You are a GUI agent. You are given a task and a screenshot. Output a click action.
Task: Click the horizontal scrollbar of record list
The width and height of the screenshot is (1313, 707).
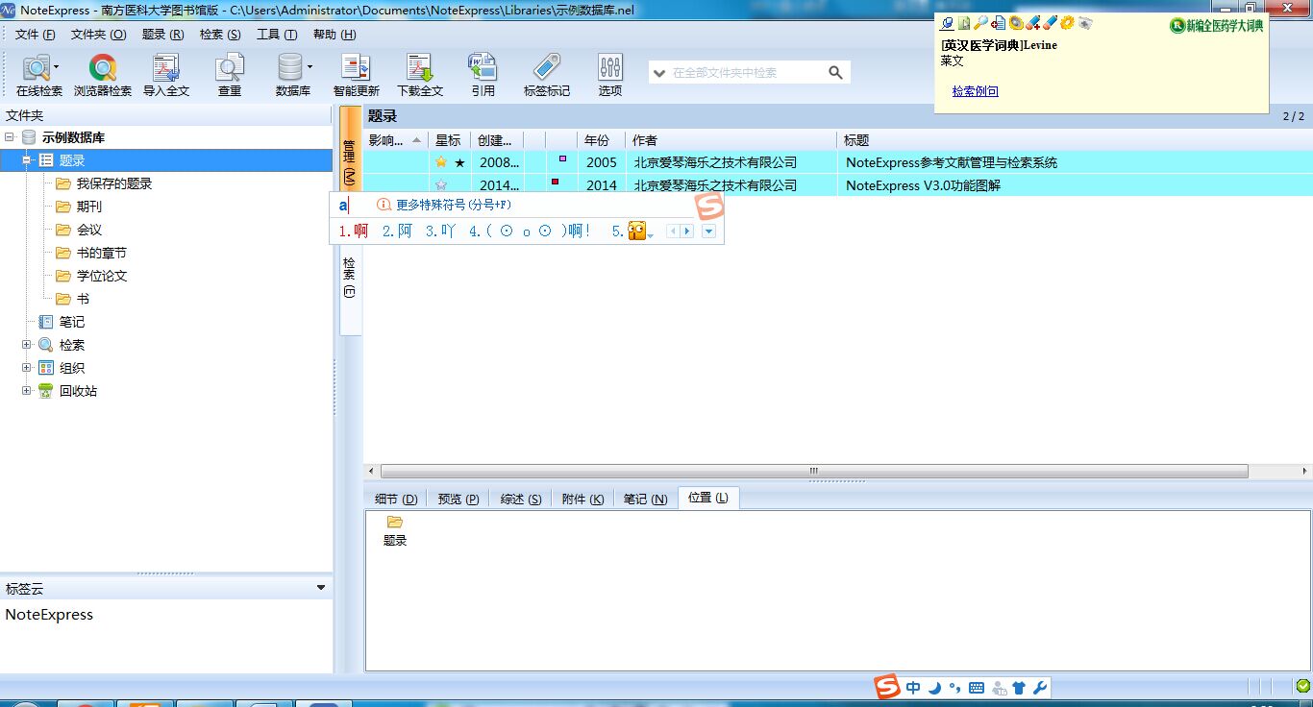pos(814,472)
